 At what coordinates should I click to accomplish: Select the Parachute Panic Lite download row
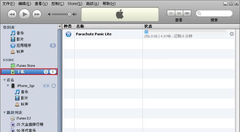[149, 34]
